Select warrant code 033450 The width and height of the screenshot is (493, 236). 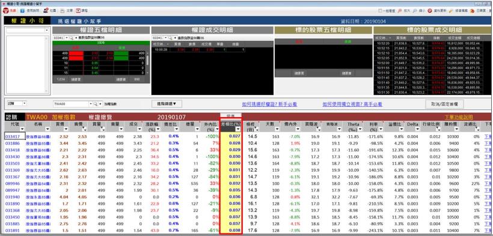click(x=13, y=217)
